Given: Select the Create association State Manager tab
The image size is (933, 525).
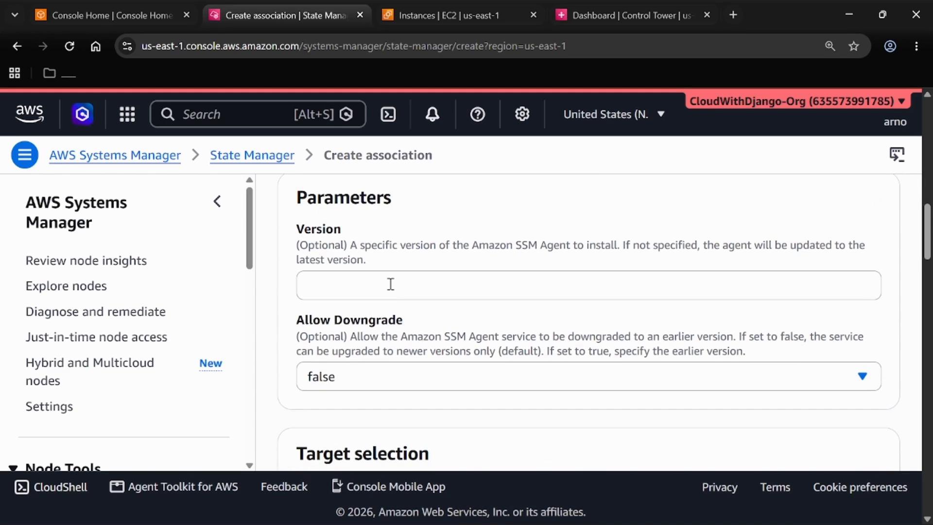Looking at the screenshot, I should tap(286, 15).
